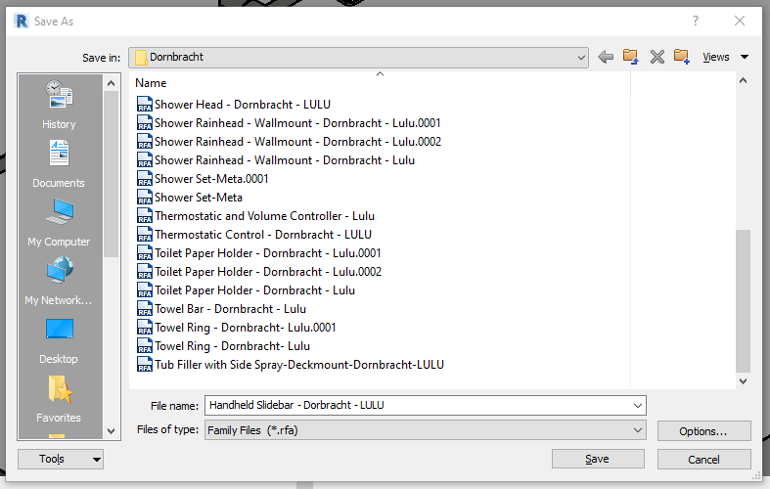Open the Desktop places shortcut

59,339
